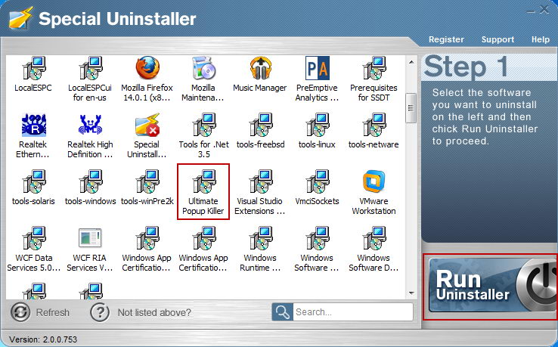The width and height of the screenshot is (558, 347).
Task: Select Mozilla Firefox 14.0.1 icon
Action: pos(147,68)
